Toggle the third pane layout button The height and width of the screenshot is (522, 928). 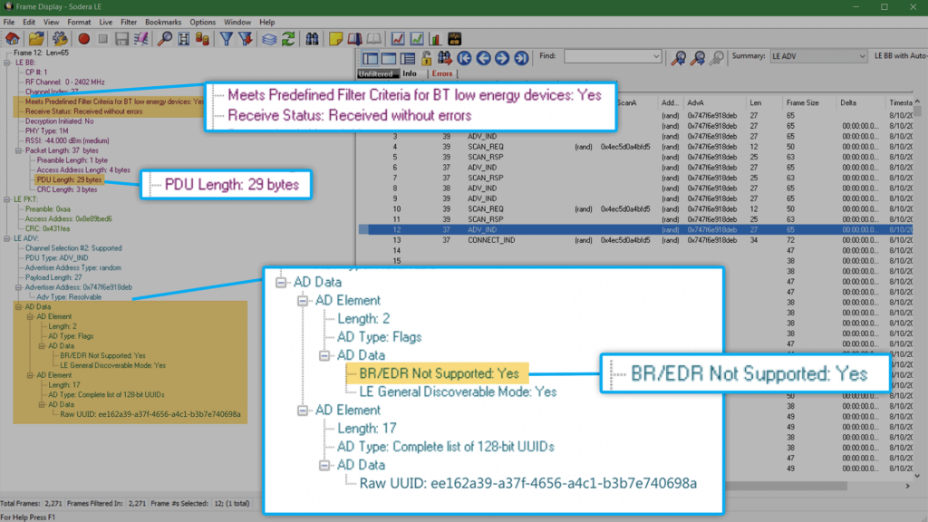point(408,58)
